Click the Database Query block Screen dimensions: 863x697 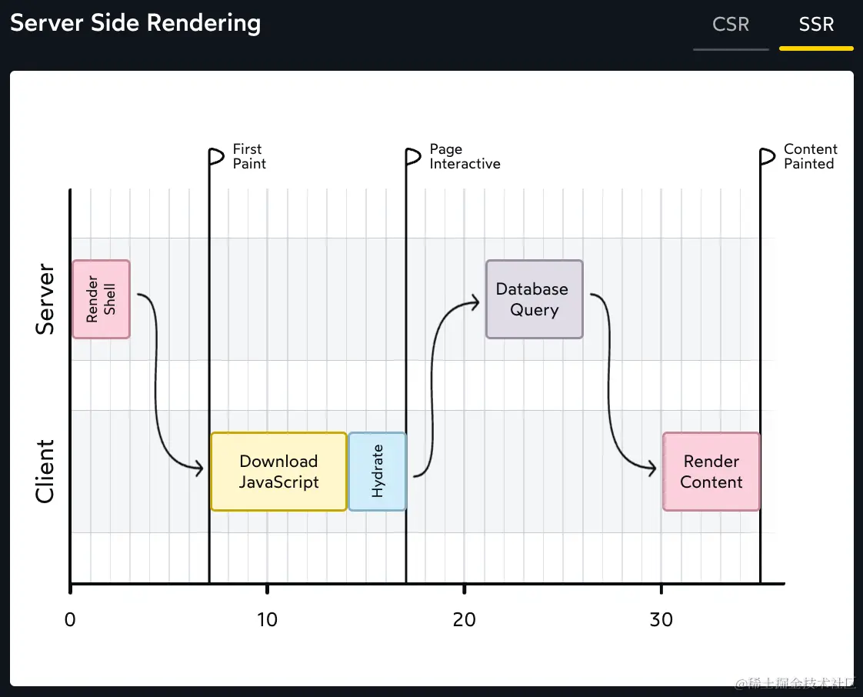534,299
